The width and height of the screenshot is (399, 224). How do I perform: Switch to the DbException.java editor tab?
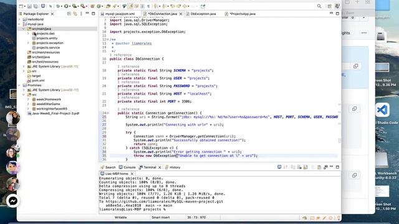203,14
